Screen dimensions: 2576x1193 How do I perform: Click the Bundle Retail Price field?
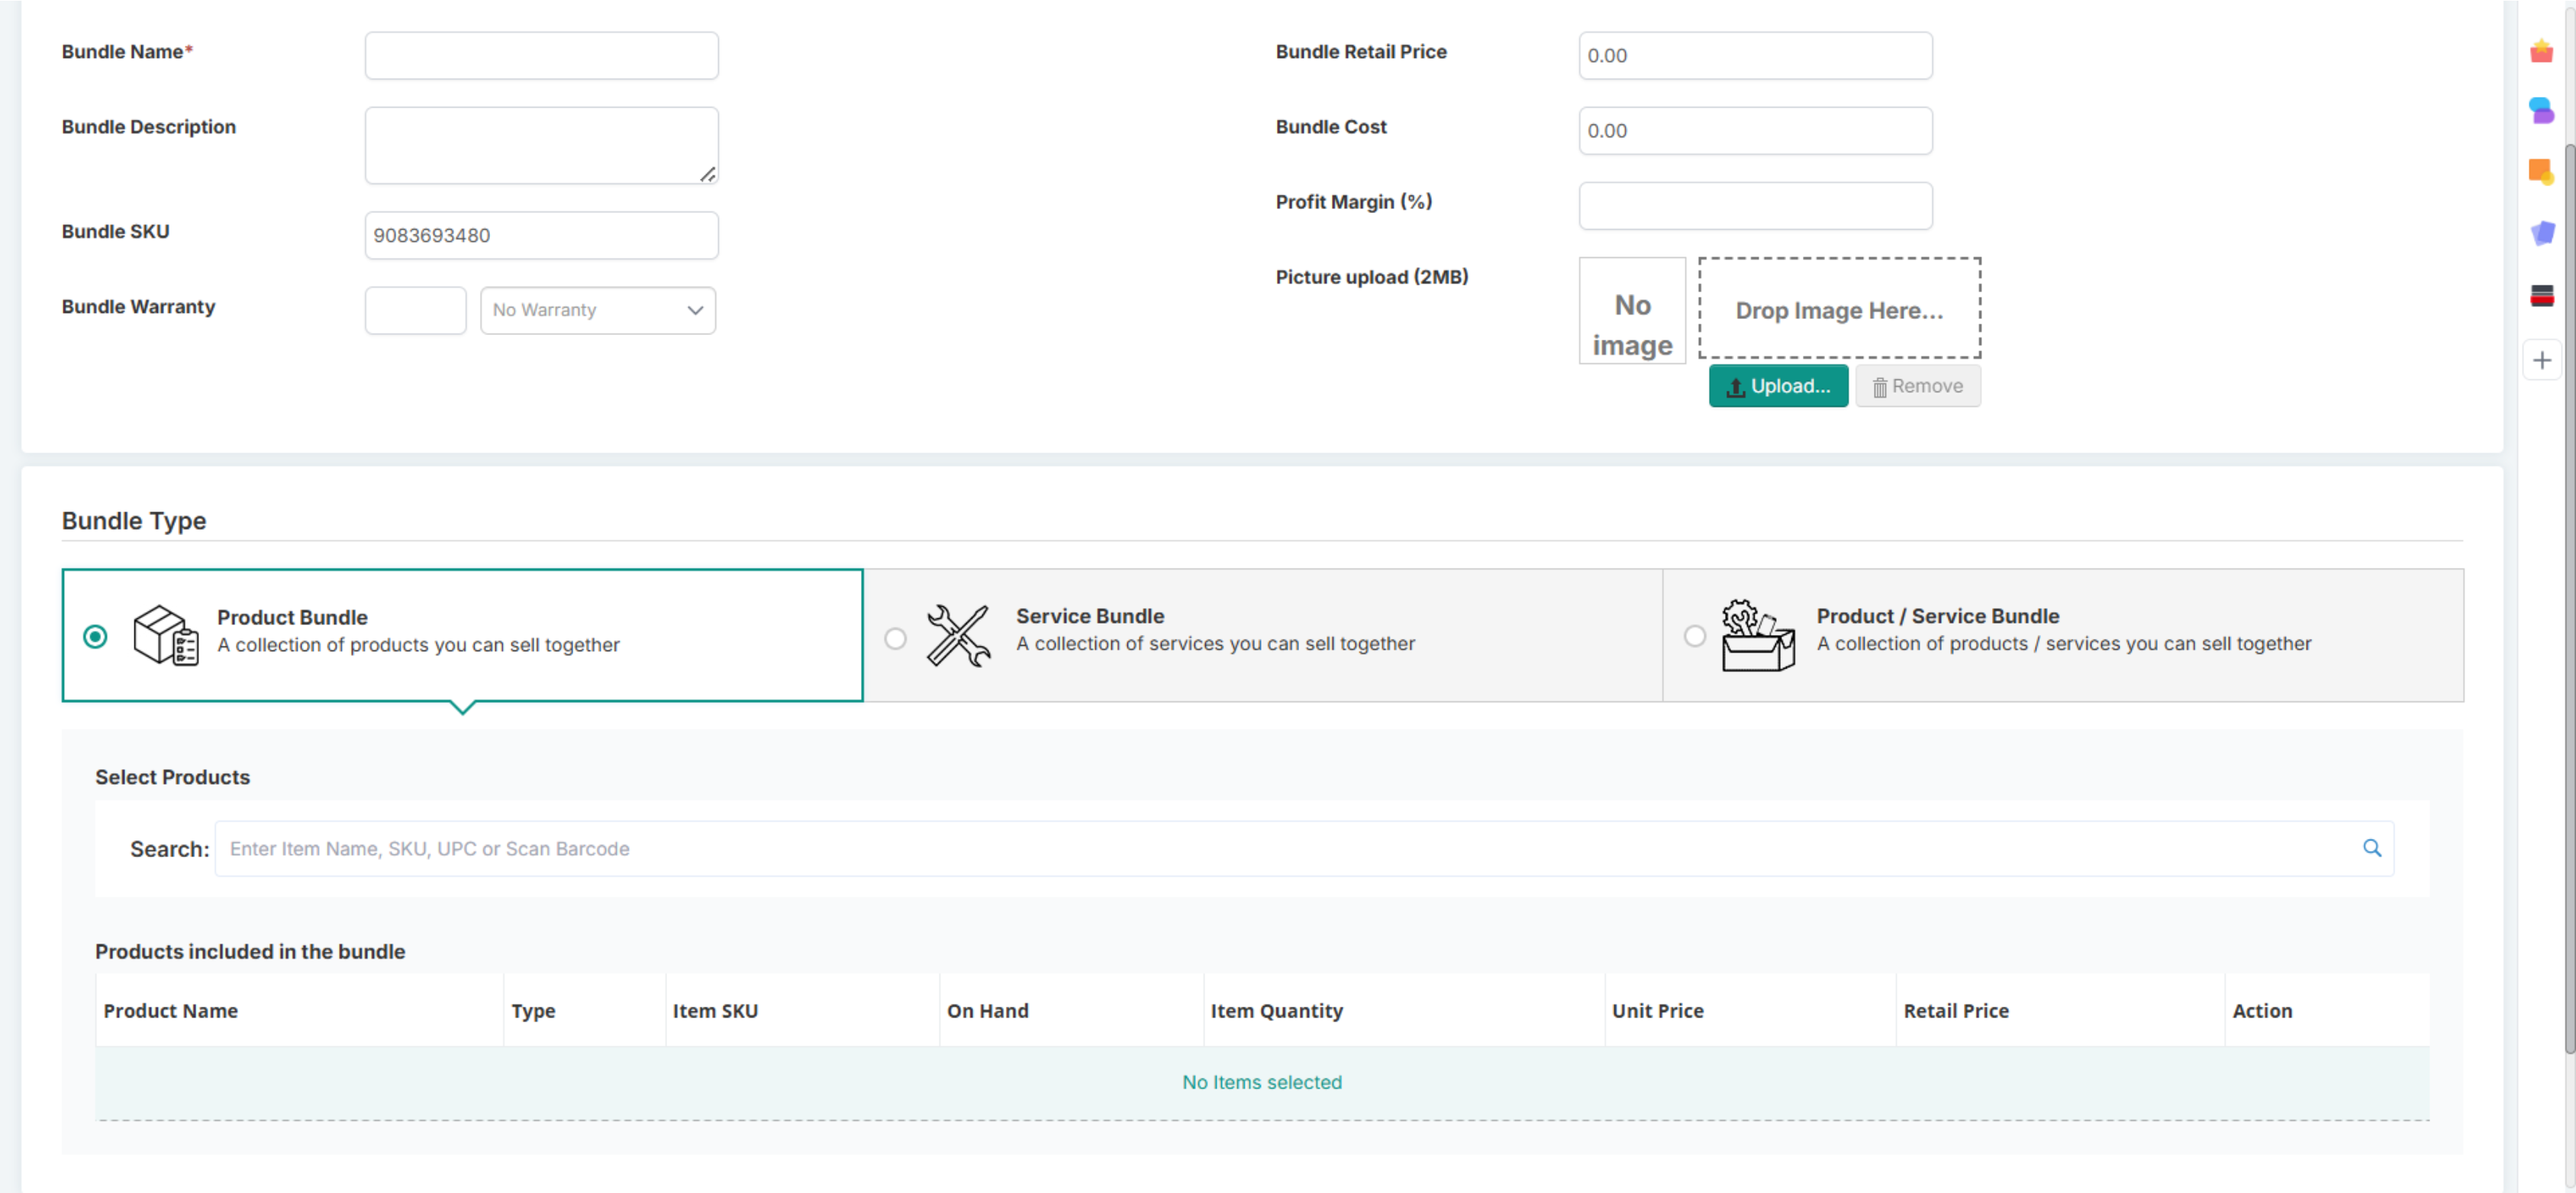[1755, 55]
